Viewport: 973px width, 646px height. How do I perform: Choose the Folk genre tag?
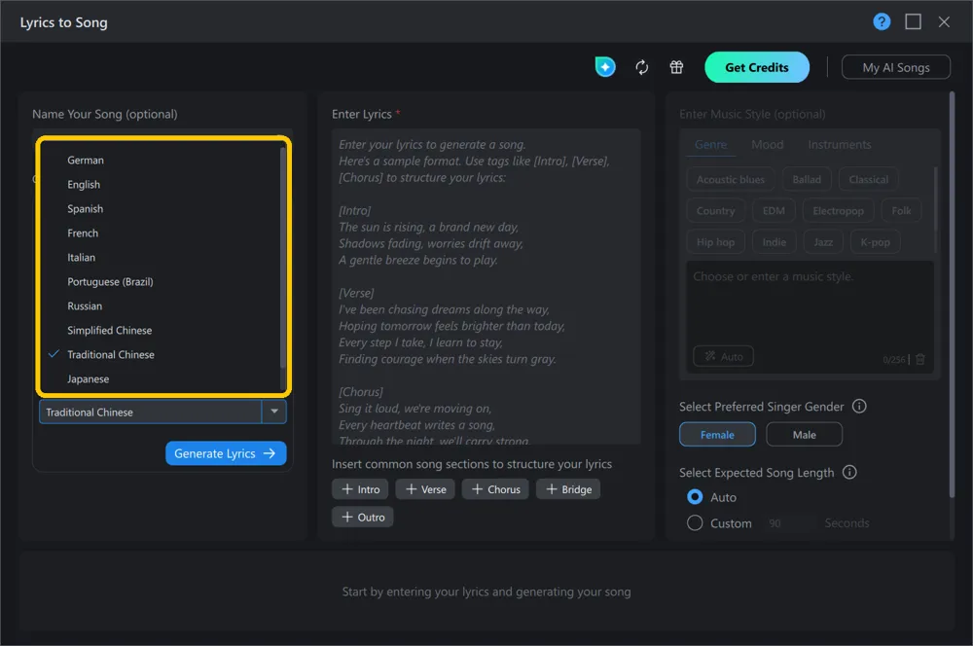(901, 211)
